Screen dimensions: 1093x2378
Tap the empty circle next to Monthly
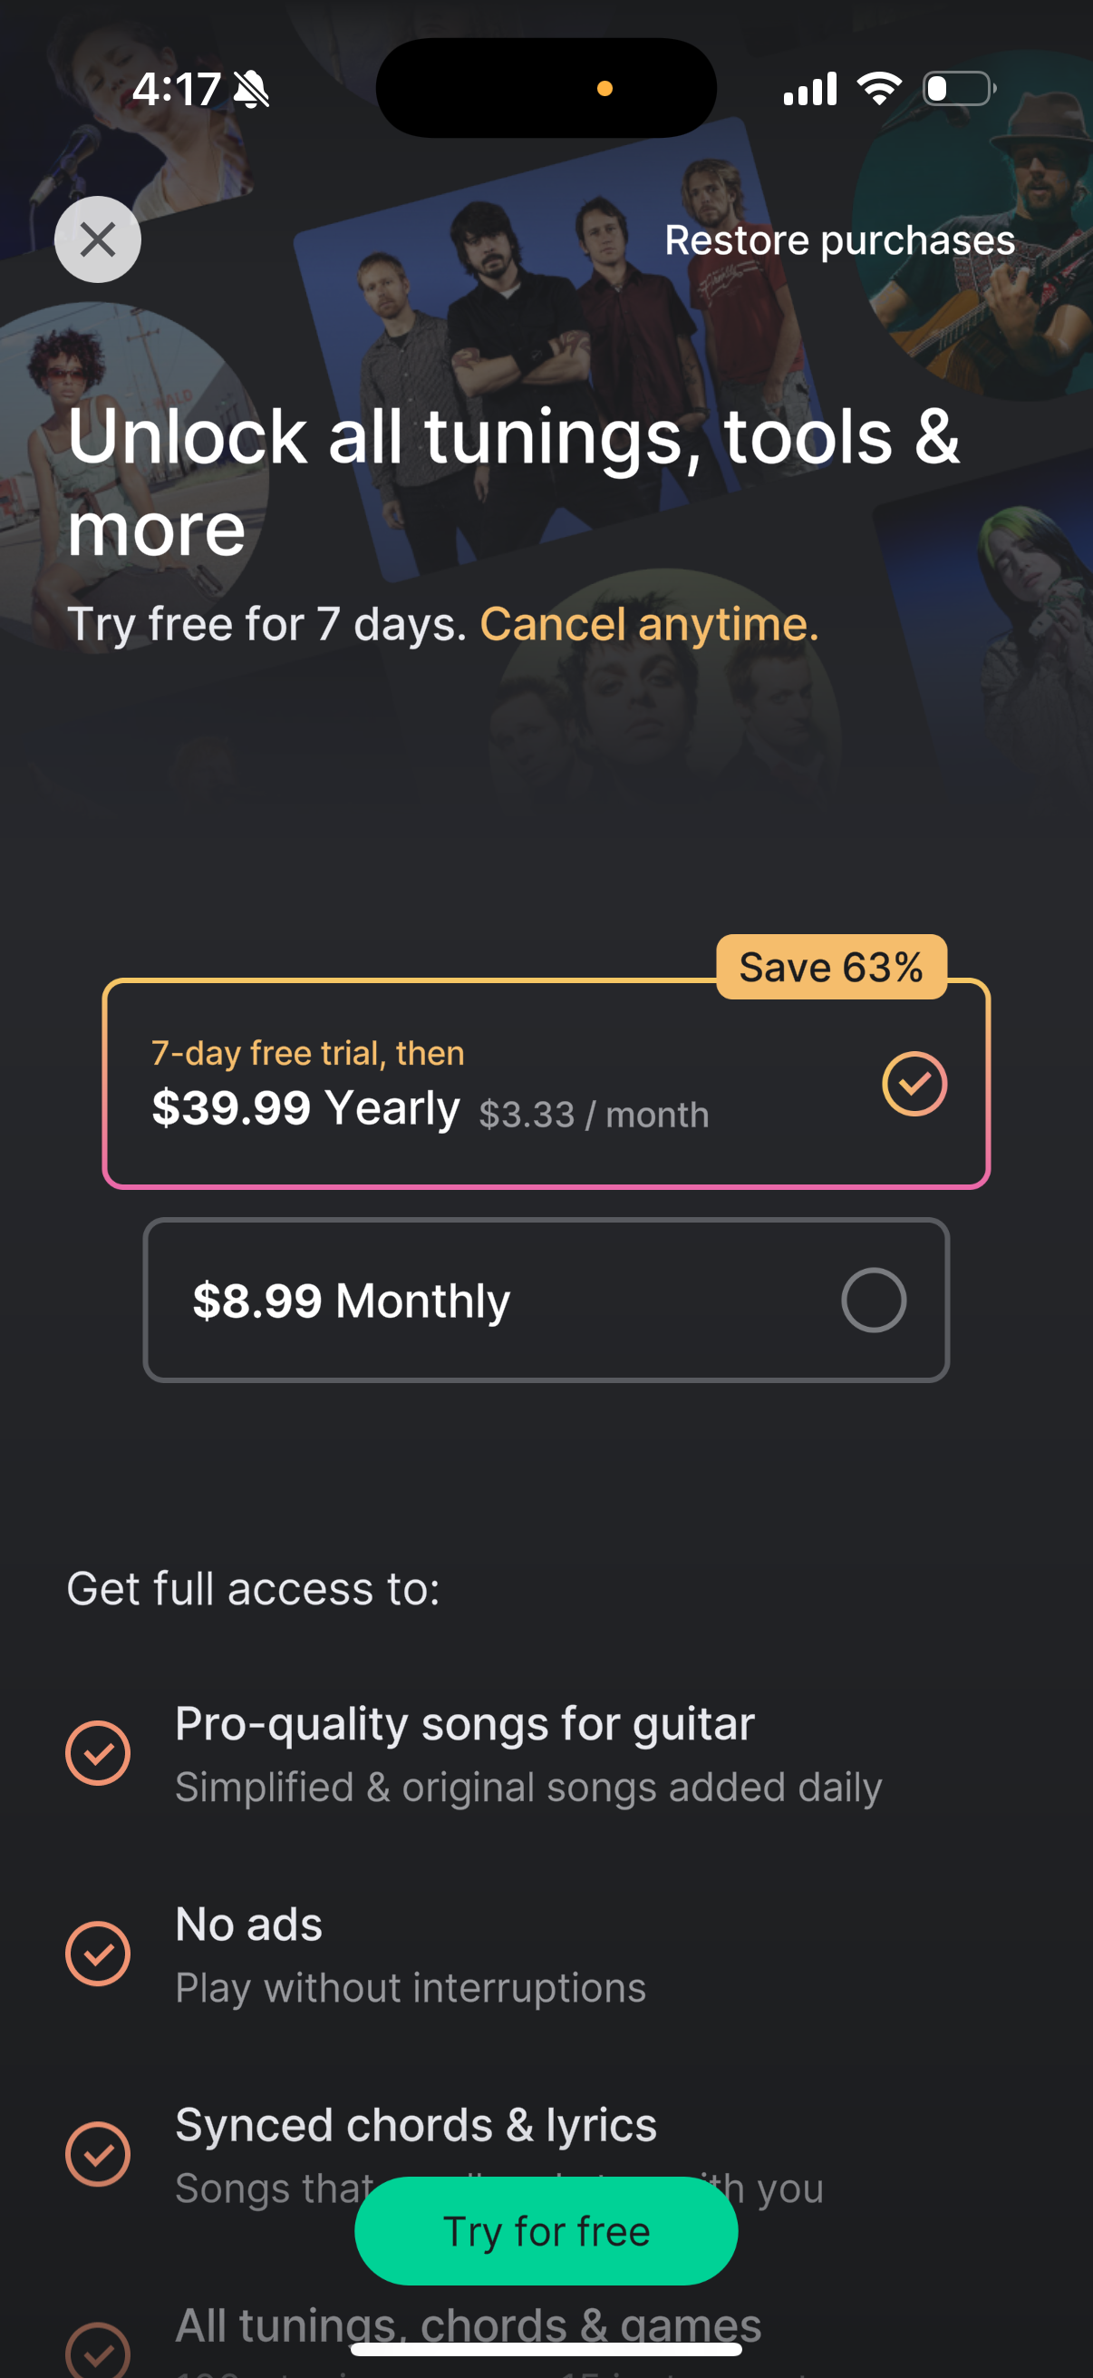click(874, 1300)
